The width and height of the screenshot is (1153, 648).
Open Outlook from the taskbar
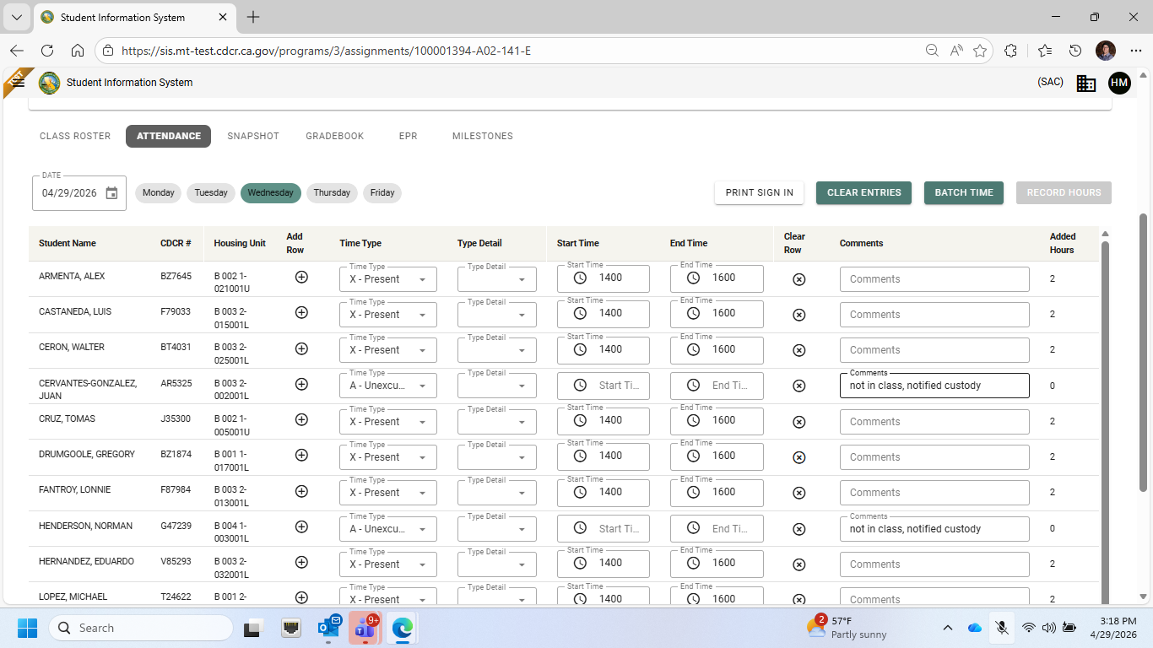[327, 628]
